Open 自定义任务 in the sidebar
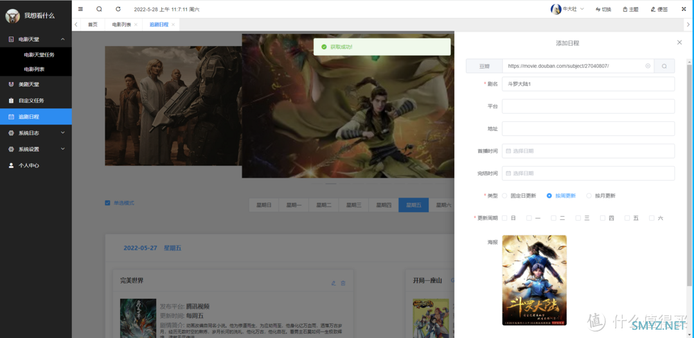 point(36,101)
